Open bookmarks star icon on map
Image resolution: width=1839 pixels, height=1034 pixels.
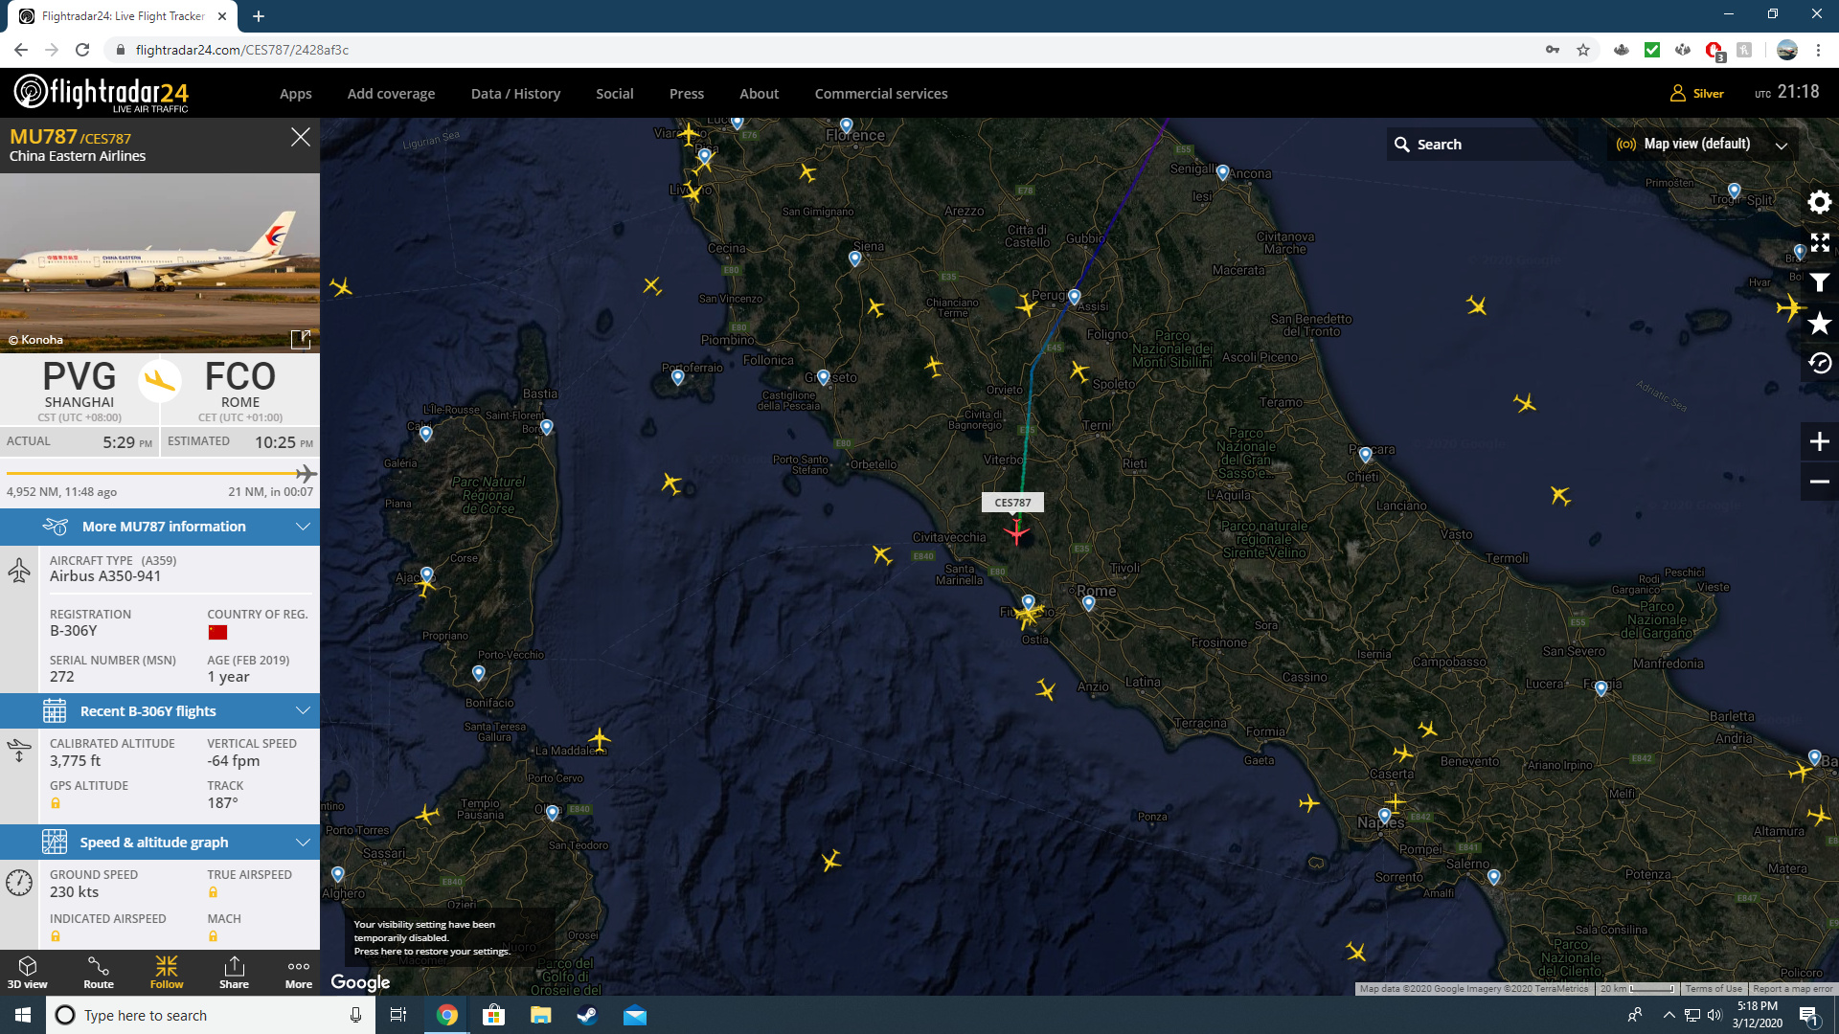click(1819, 324)
